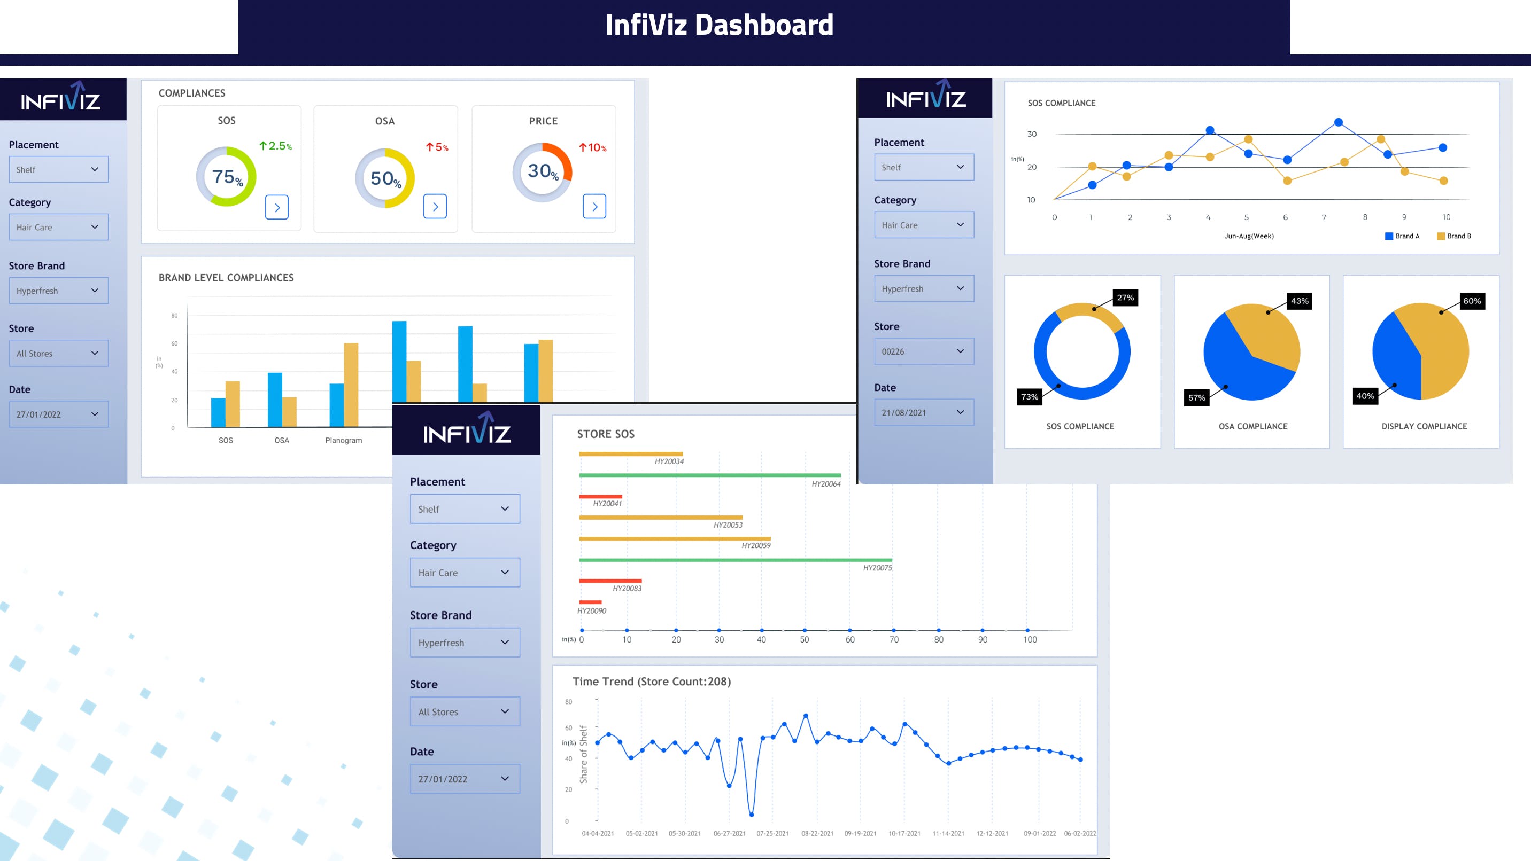Image resolution: width=1531 pixels, height=861 pixels.
Task: Open Category Hair Care dropdown in right dashboard
Action: (924, 224)
